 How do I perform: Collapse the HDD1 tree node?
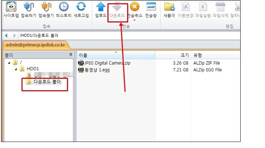tap(16, 69)
